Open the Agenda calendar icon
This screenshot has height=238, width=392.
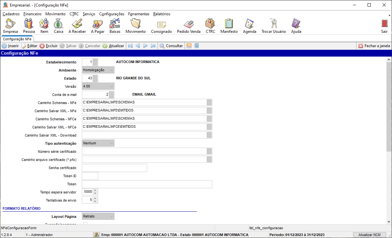[x=249, y=26]
